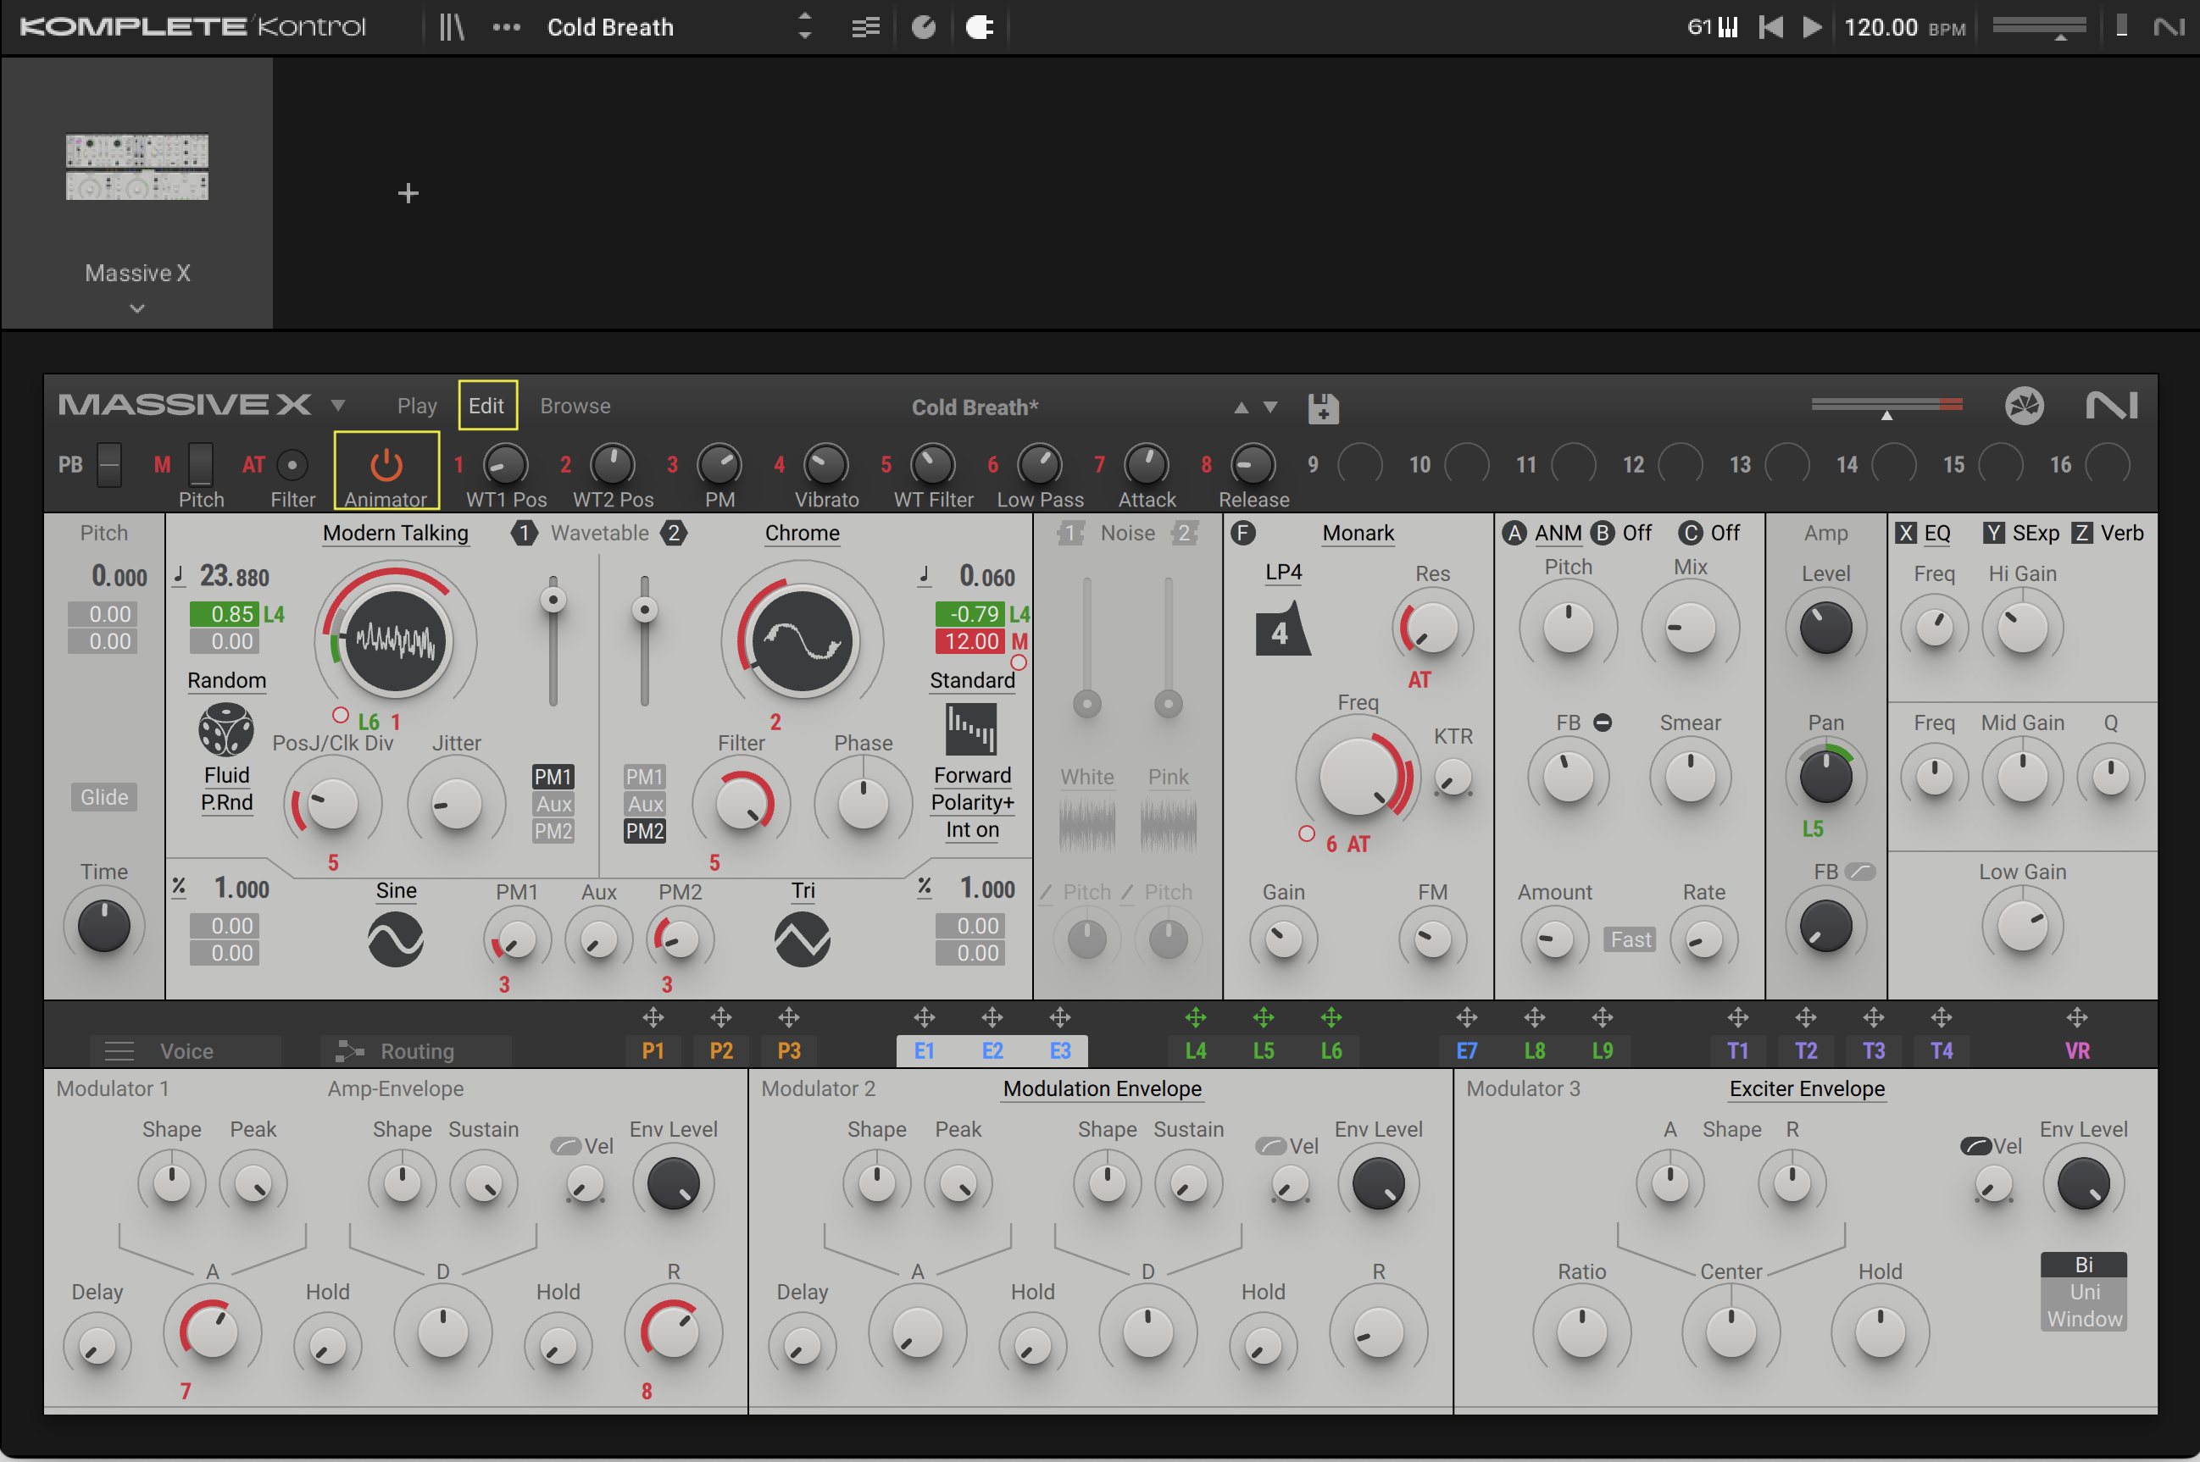Click the drag-assign cross icon above T1
2200x1462 pixels.
click(x=1737, y=1017)
